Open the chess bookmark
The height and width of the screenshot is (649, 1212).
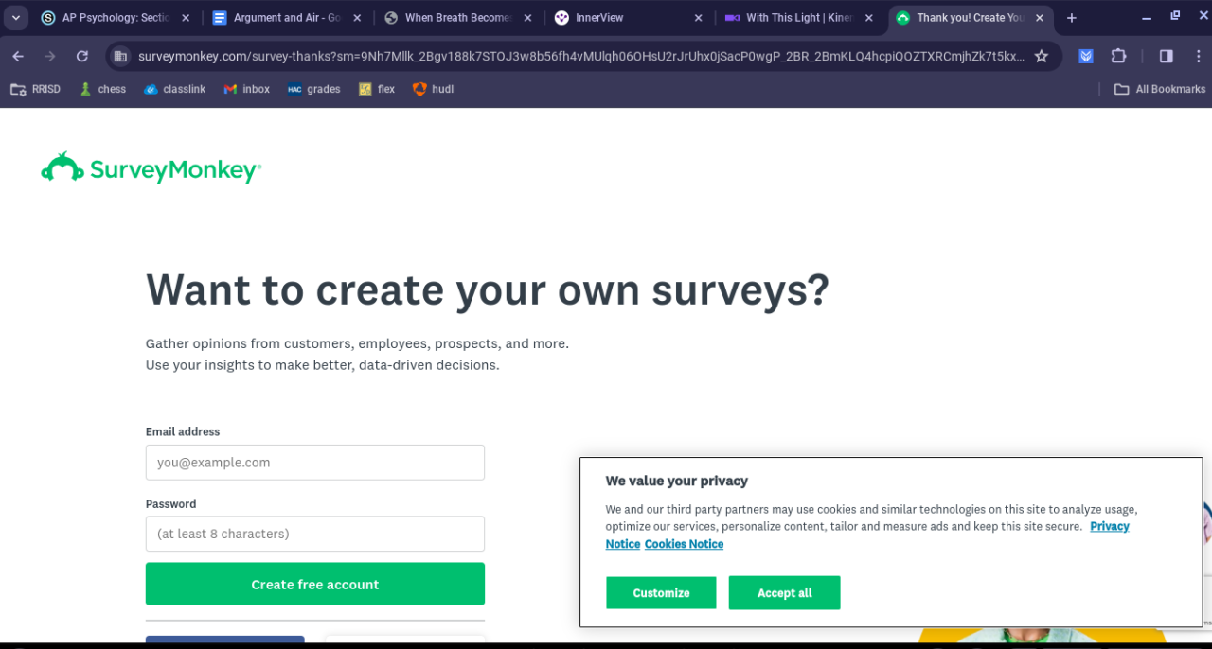click(x=102, y=89)
